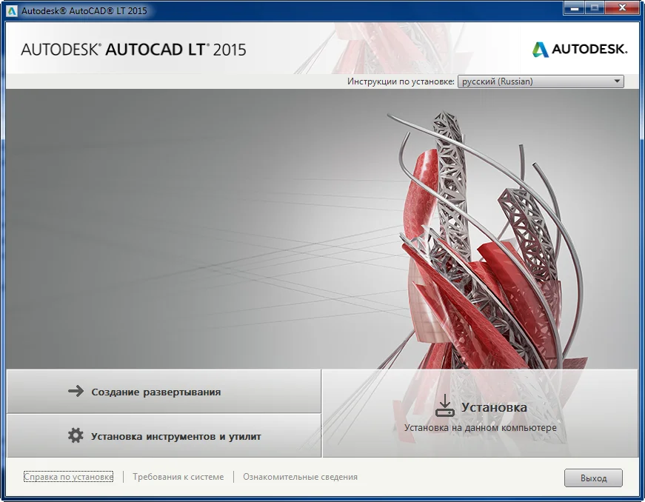The width and height of the screenshot is (645, 502).
Task: Click the AutoCAD icon in the title bar
Action: [x=12, y=10]
